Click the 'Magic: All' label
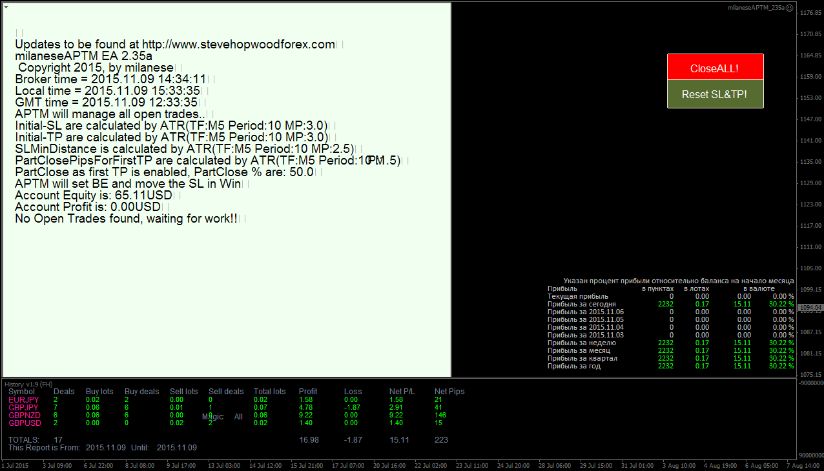The height and width of the screenshot is (471, 824). point(222,417)
